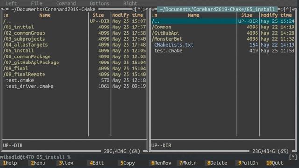The image size is (299, 168).
Task: Click left panel UP--DIR mini status
Action: point(13,145)
